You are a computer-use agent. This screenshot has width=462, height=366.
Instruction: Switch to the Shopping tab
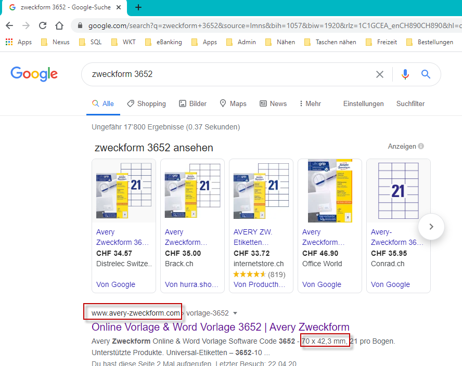146,103
